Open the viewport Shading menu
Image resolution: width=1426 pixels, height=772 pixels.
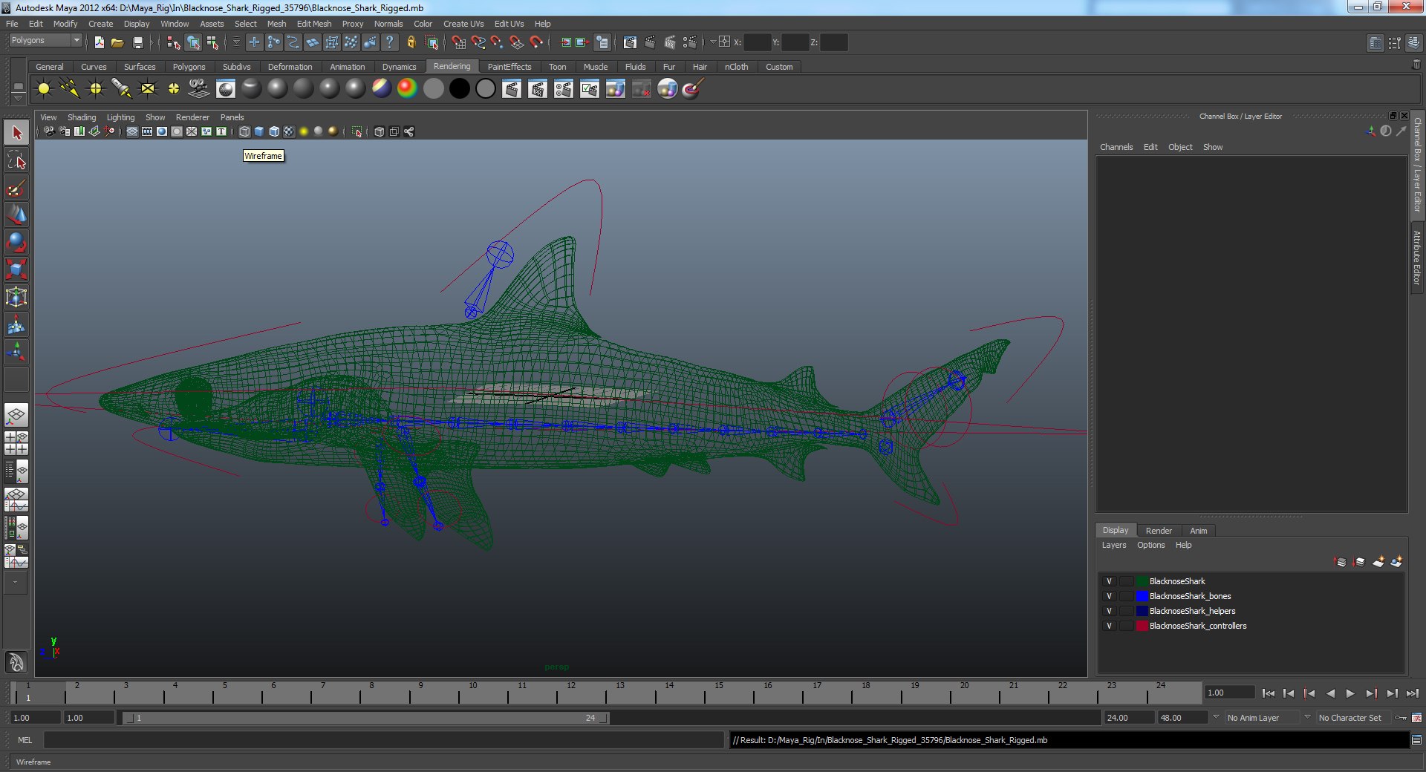click(82, 117)
